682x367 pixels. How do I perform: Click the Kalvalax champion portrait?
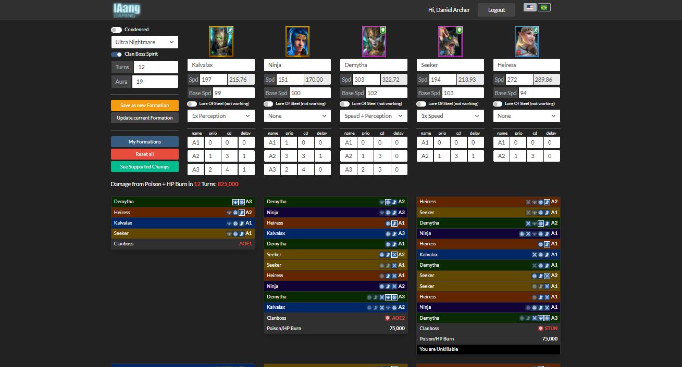coord(221,42)
